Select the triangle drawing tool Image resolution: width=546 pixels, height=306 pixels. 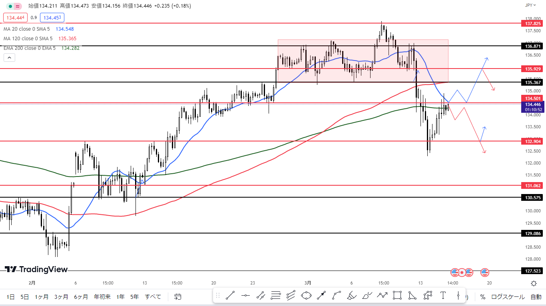pyautogui.click(x=412, y=295)
